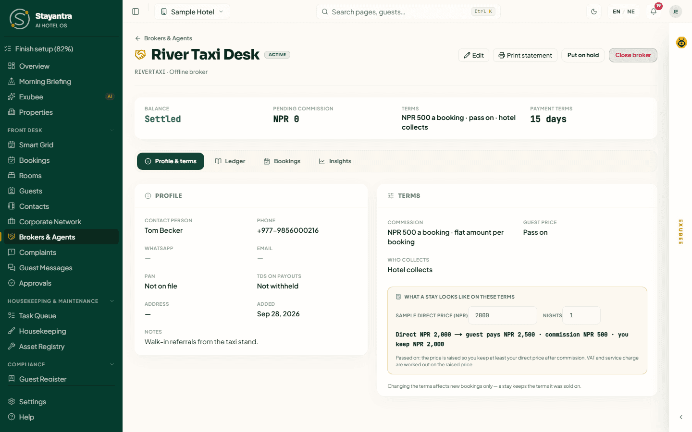
Task: Open Housekeeping page
Action: [x=61, y=331]
